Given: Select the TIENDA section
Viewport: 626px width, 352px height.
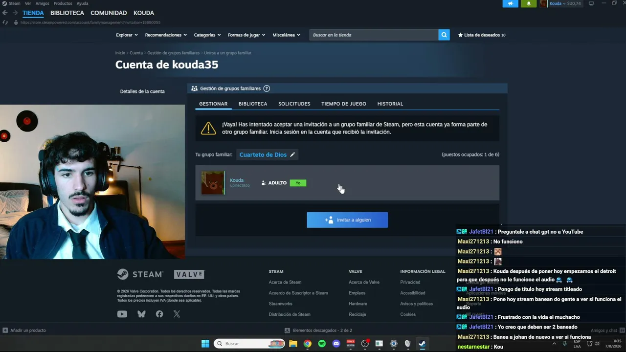Looking at the screenshot, I should coord(33,13).
